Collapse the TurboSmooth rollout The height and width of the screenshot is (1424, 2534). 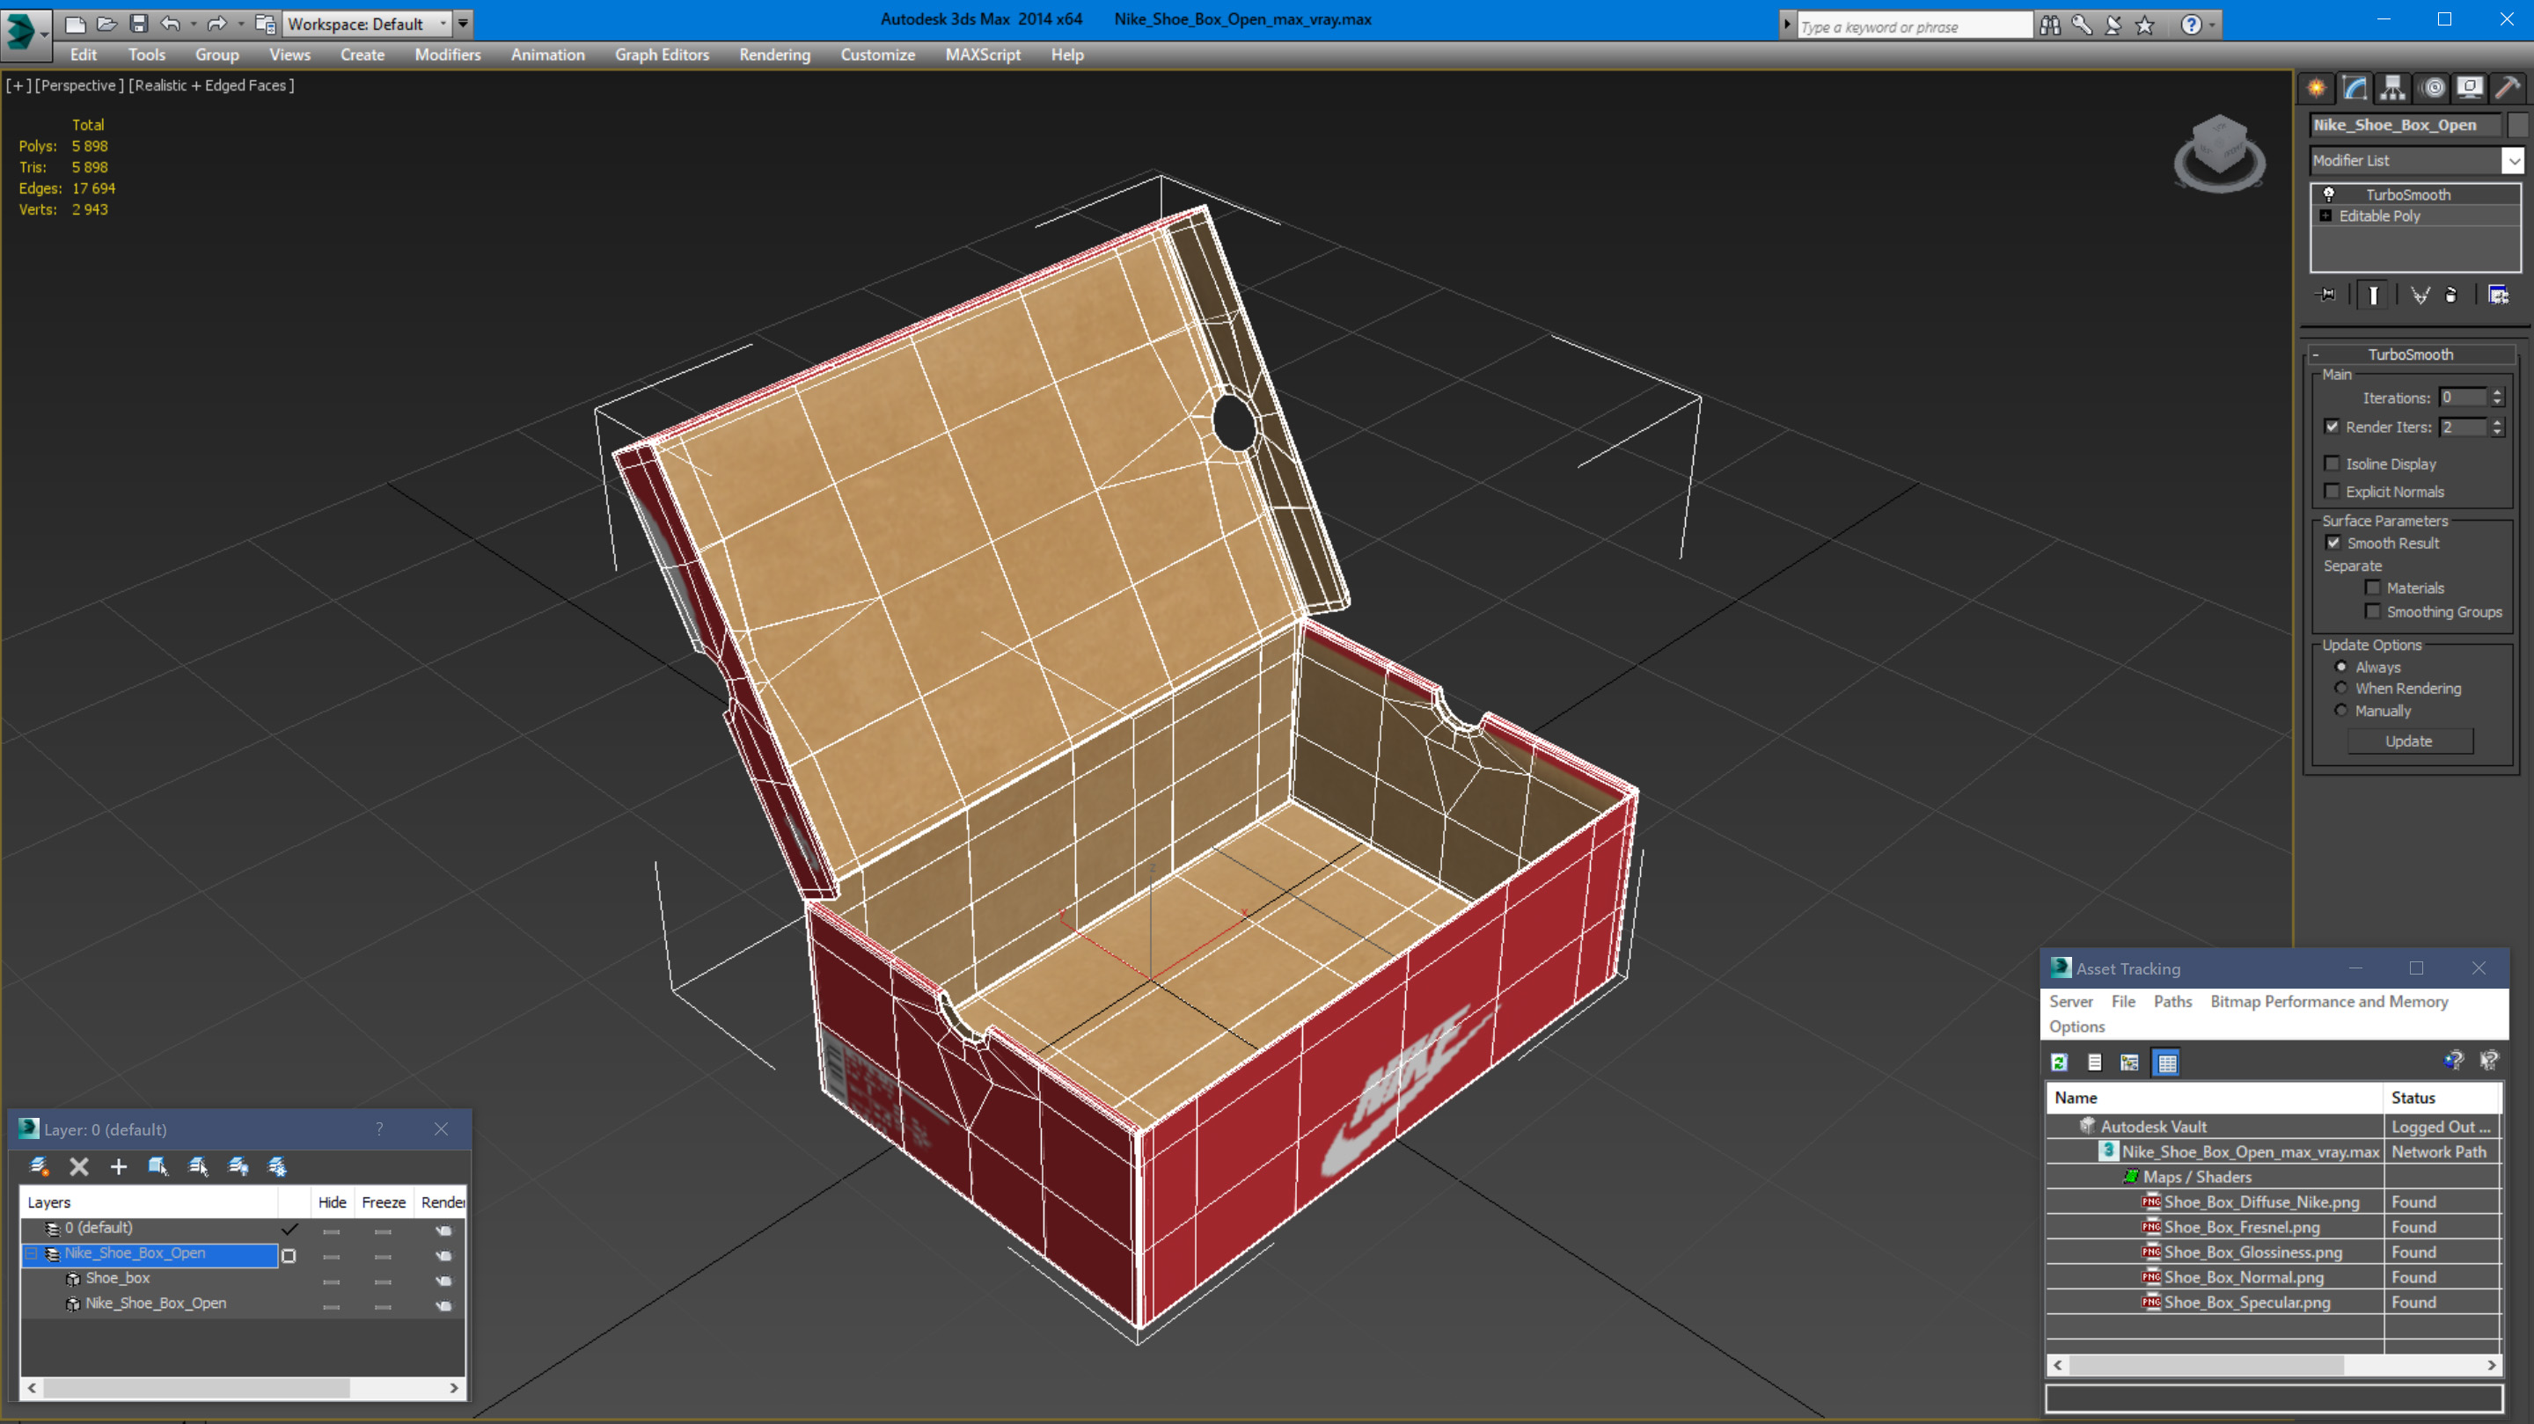click(x=2316, y=355)
